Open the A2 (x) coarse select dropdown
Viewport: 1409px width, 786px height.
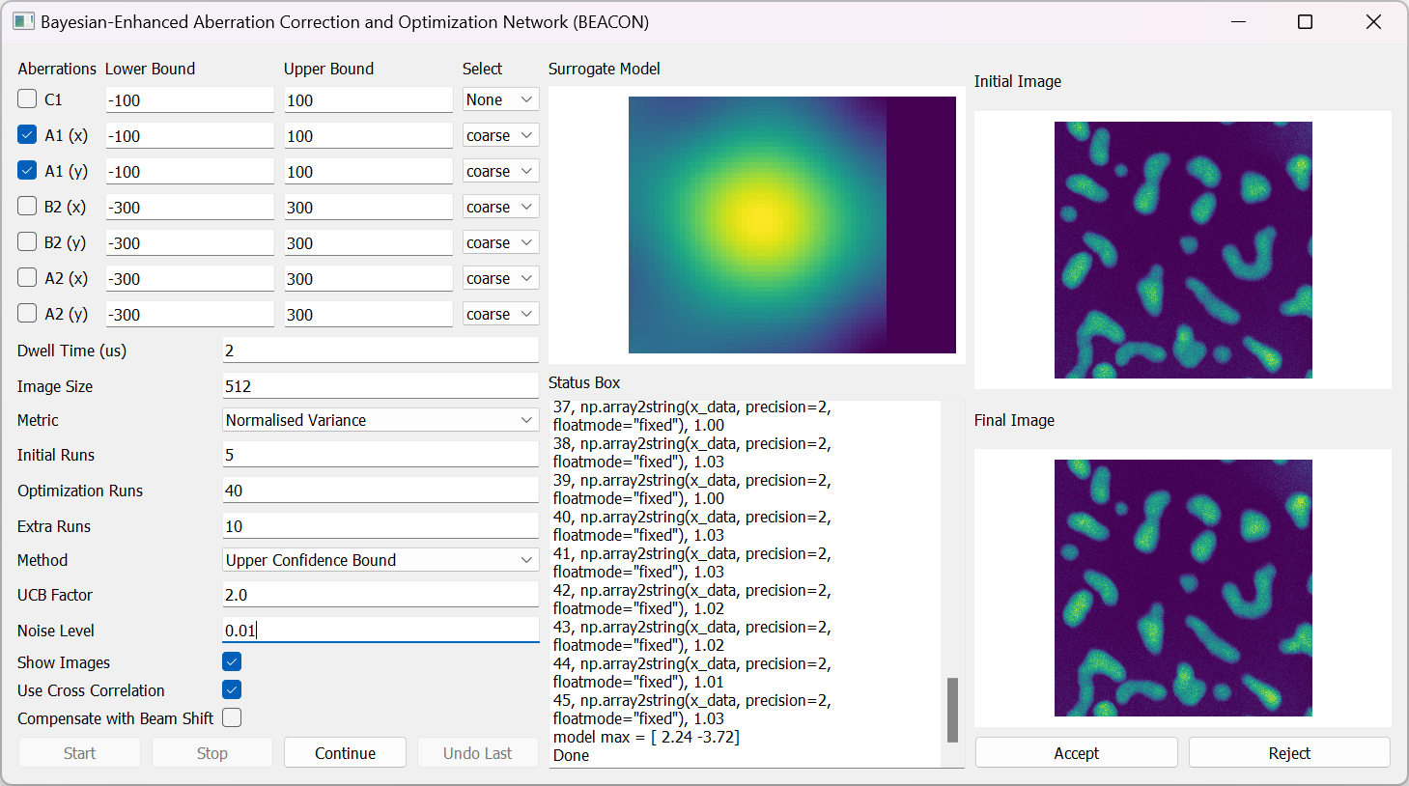click(x=500, y=278)
